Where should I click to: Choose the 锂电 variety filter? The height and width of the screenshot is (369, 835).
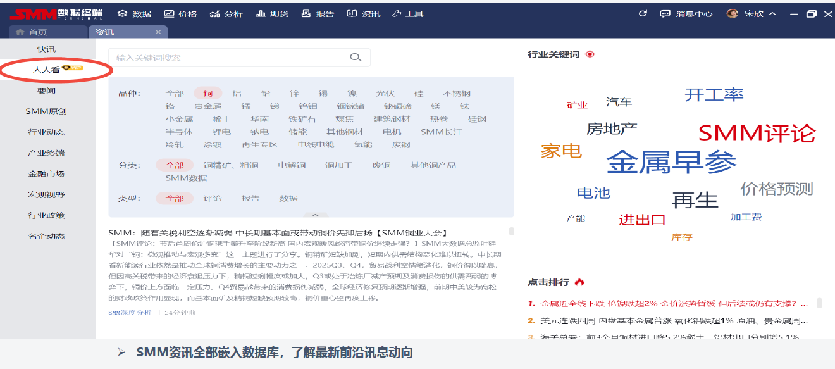(x=222, y=132)
